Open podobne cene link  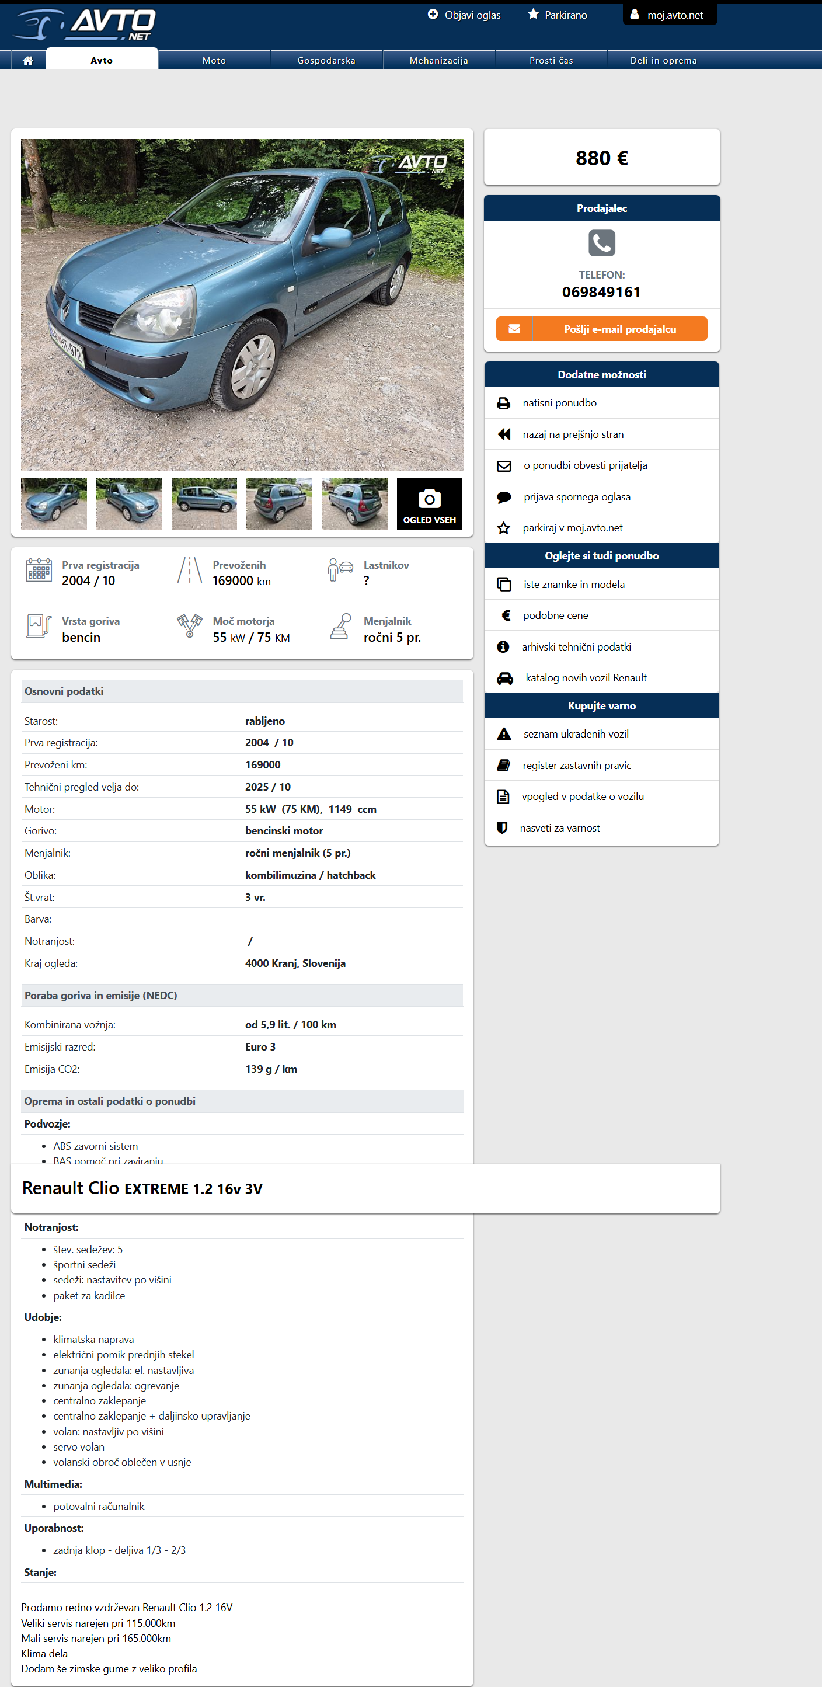tap(555, 615)
